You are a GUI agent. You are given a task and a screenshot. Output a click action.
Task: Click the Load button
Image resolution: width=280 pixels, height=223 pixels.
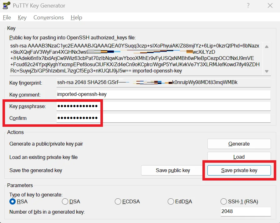click(239, 157)
